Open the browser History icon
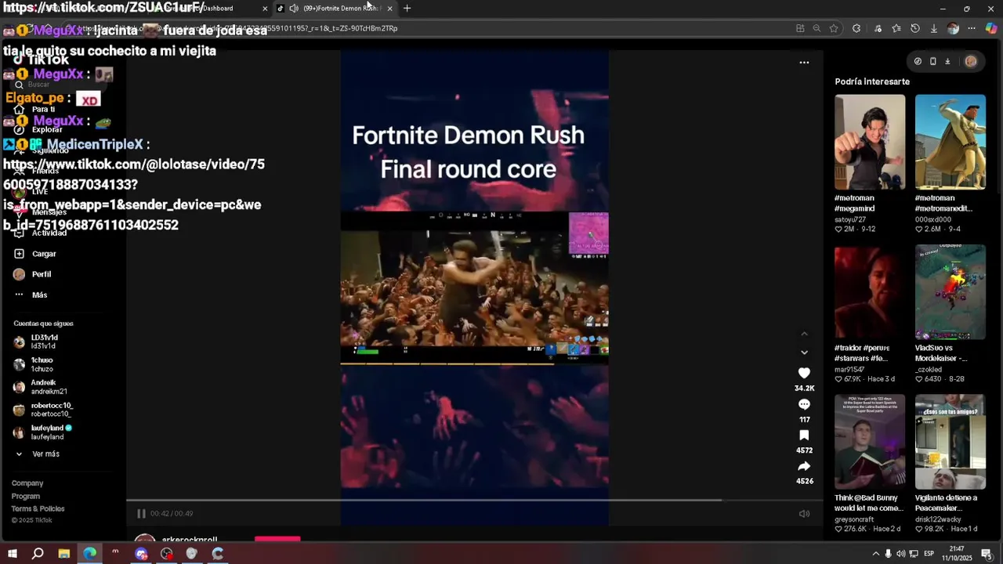1003x564 pixels. 915,28
